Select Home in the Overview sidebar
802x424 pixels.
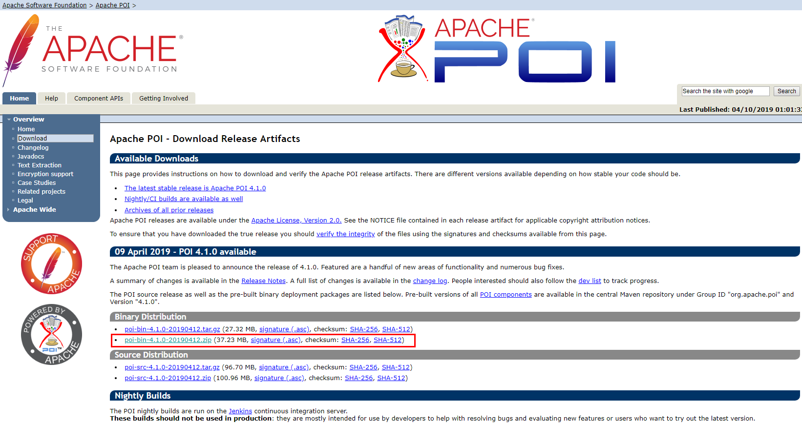26,129
